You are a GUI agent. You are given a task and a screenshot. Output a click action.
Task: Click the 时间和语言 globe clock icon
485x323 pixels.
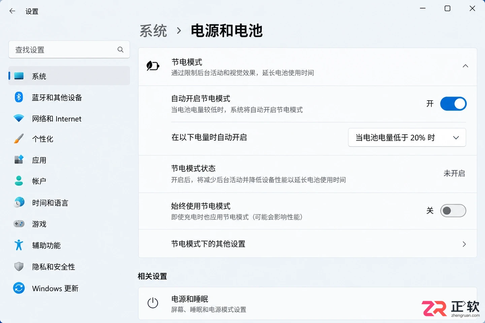pos(19,202)
